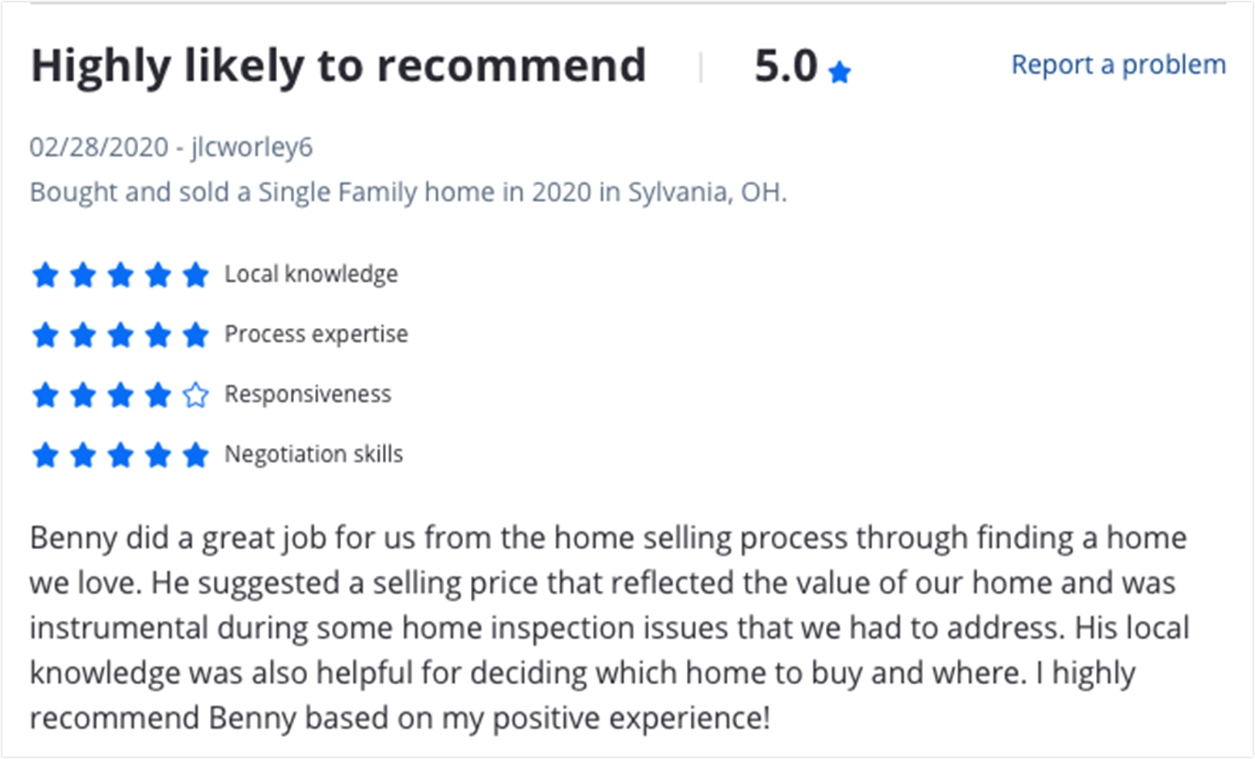Click the Bought and sold Sylvania, OH text
The height and width of the screenshot is (759, 1255).
[x=408, y=192]
